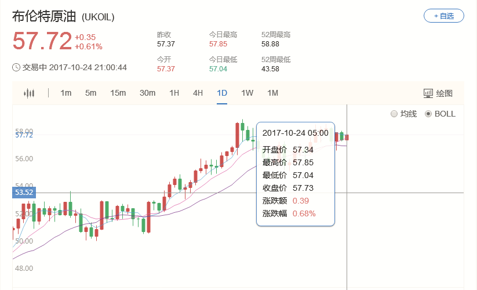The image size is (477, 290).
Task: Add to watchlist with + 自选 button
Action: 444,16
